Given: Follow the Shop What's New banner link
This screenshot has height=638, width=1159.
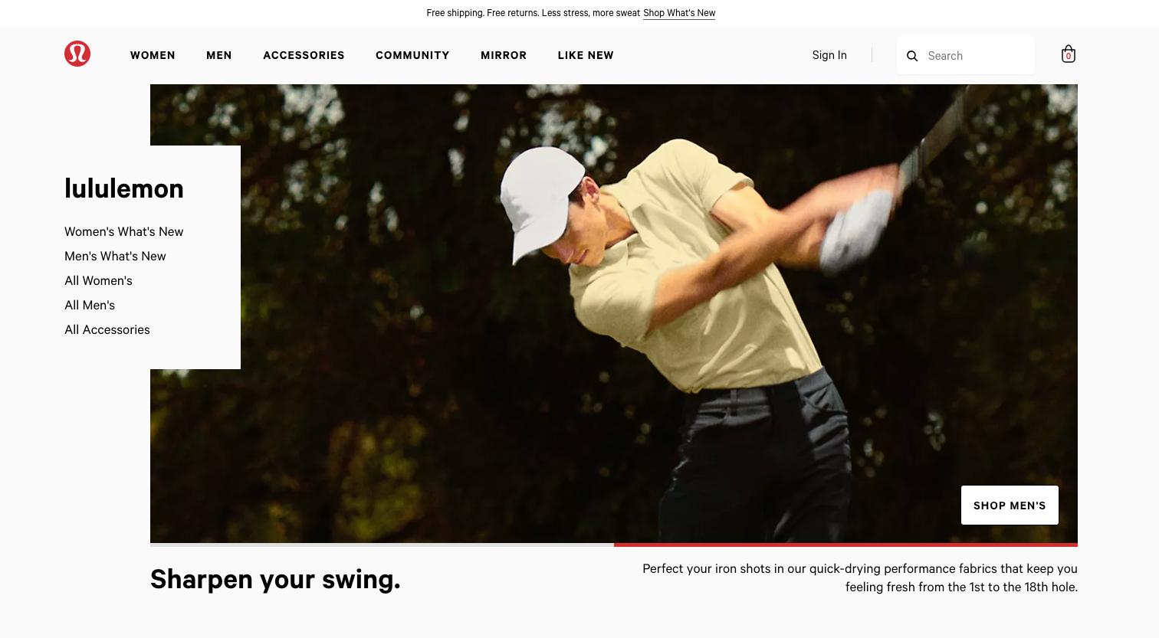Looking at the screenshot, I should (x=679, y=13).
